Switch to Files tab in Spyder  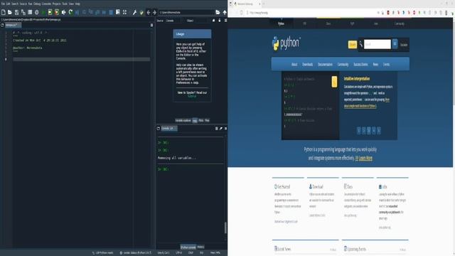(207, 120)
